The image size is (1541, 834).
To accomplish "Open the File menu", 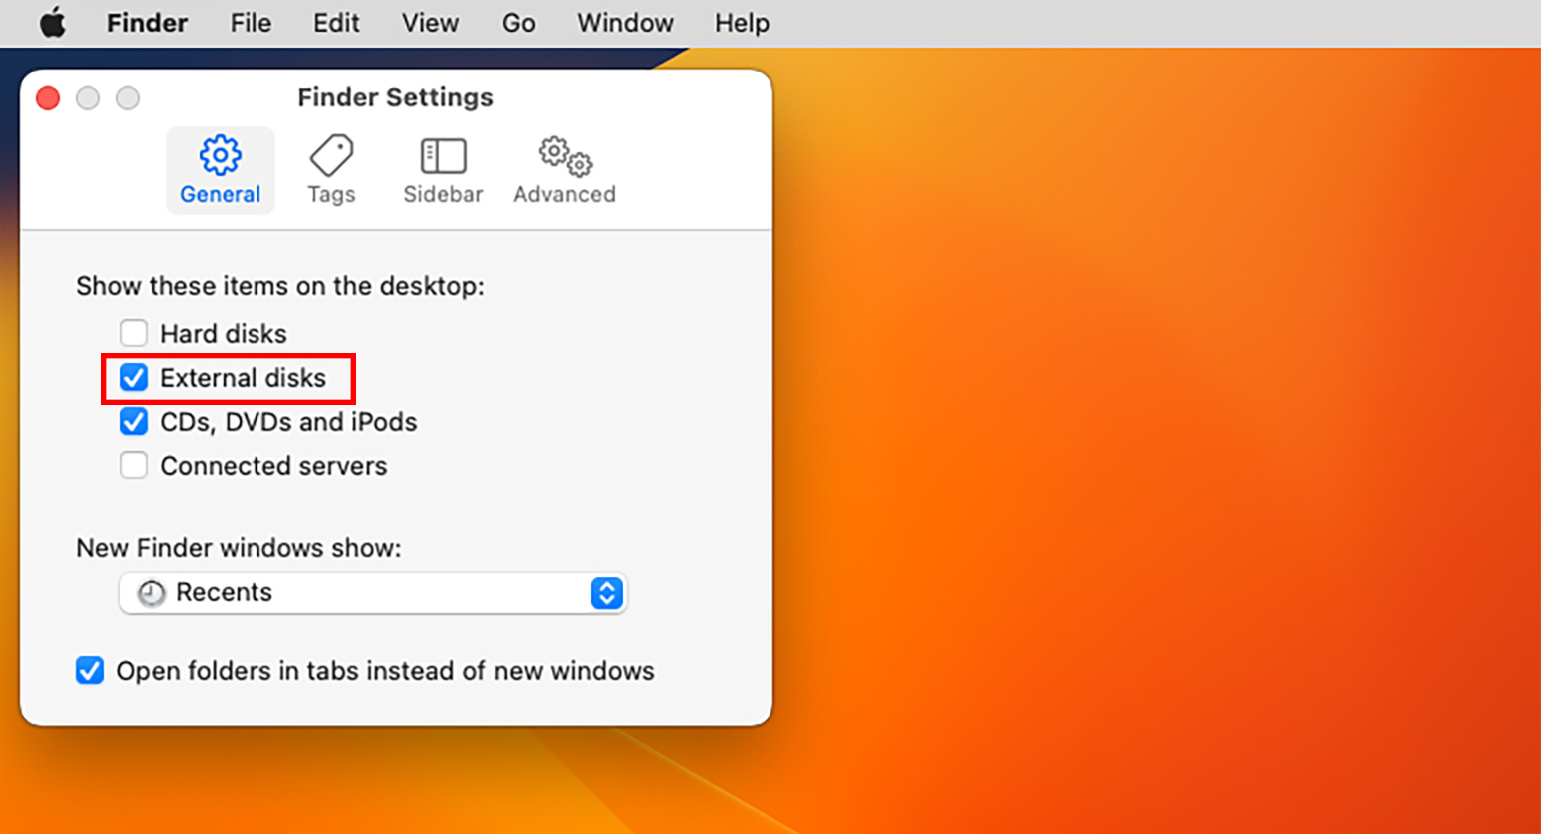I will [x=251, y=23].
